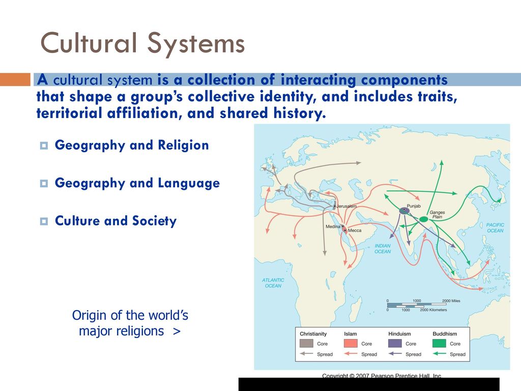Click the Buddhism Core green swatch in legend
This screenshot has width=521, height=391.
pos(439,344)
